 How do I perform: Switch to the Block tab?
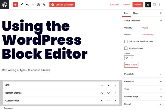tap(135, 13)
